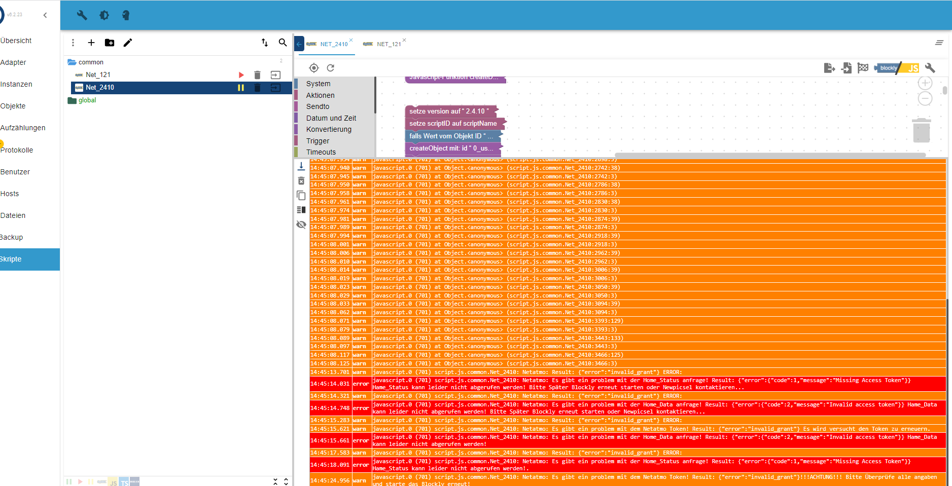The width and height of the screenshot is (952, 486).
Task: Check blocks with checkered flag icon
Action: pos(863,68)
